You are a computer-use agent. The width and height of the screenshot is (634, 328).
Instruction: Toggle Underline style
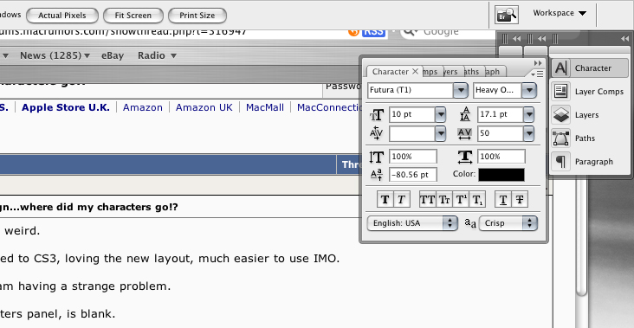point(503,199)
